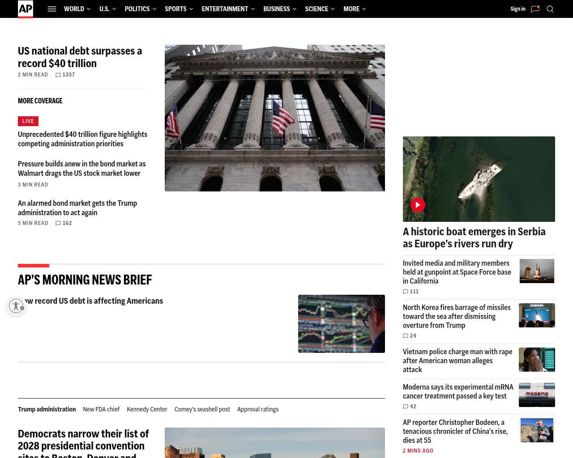Click the Vietnam story woman thumbnail
The width and height of the screenshot is (573, 458).
pyautogui.click(x=537, y=360)
